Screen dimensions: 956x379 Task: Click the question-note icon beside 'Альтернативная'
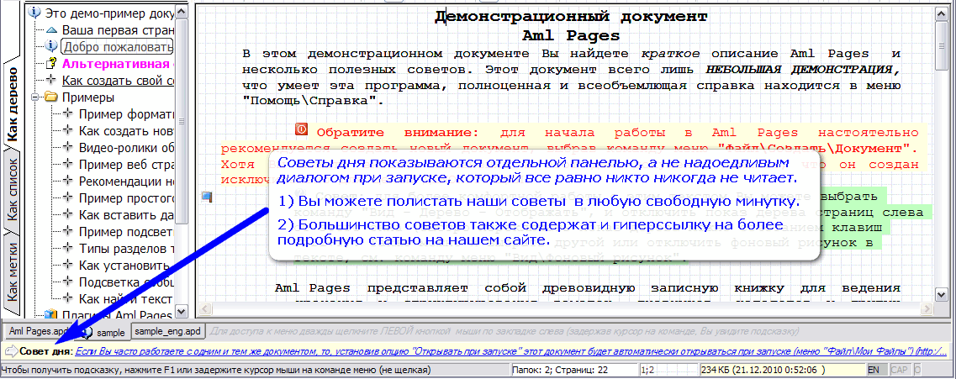click(52, 63)
